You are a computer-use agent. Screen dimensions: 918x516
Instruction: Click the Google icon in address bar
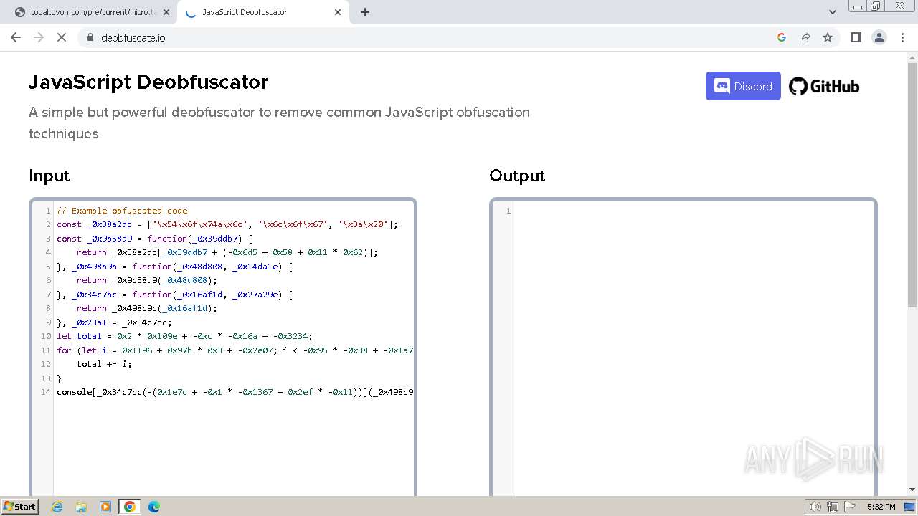tap(782, 37)
